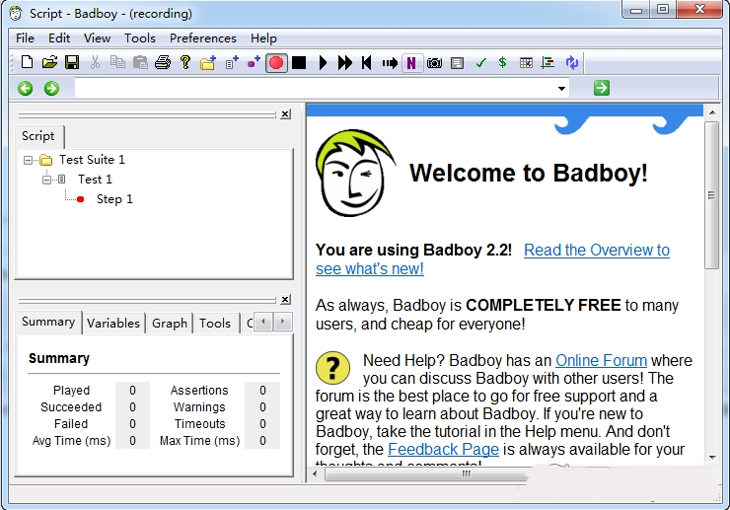The height and width of the screenshot is (510, 730).
Task: Click the blue refresh arrows icon
Action: coord(572,62)
